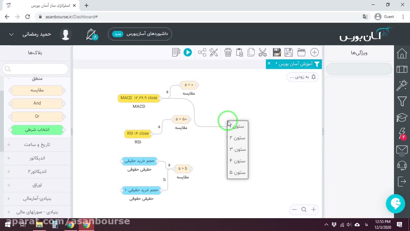The height and width of the screenshot is (231, 410).
Task: Select the MACD ۱۲,۲۶,۹ close node
Action: tap(139, 98)
